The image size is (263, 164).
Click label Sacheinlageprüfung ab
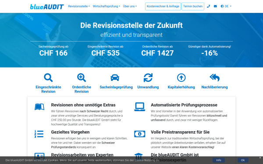point(53,46)
